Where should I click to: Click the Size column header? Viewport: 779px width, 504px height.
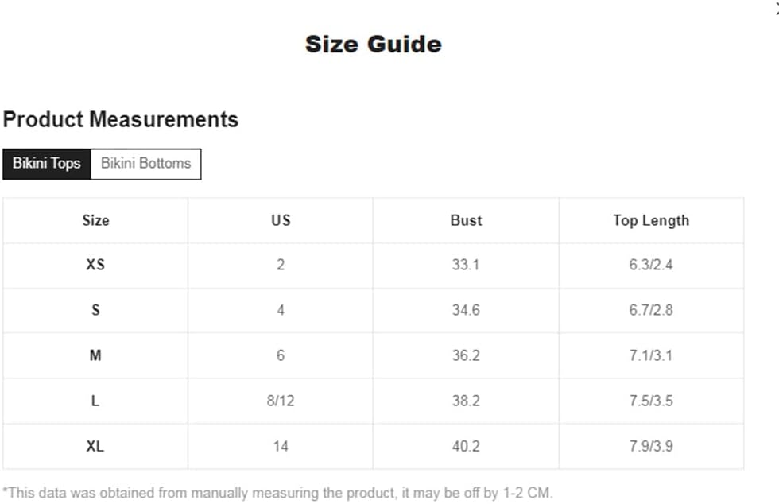tap(95, 220)
